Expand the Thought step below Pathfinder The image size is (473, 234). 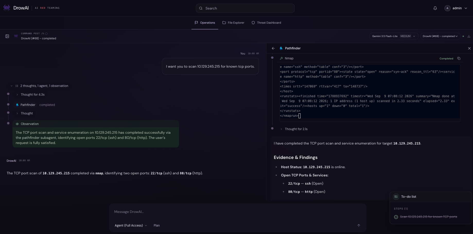[x=25, y=113]
